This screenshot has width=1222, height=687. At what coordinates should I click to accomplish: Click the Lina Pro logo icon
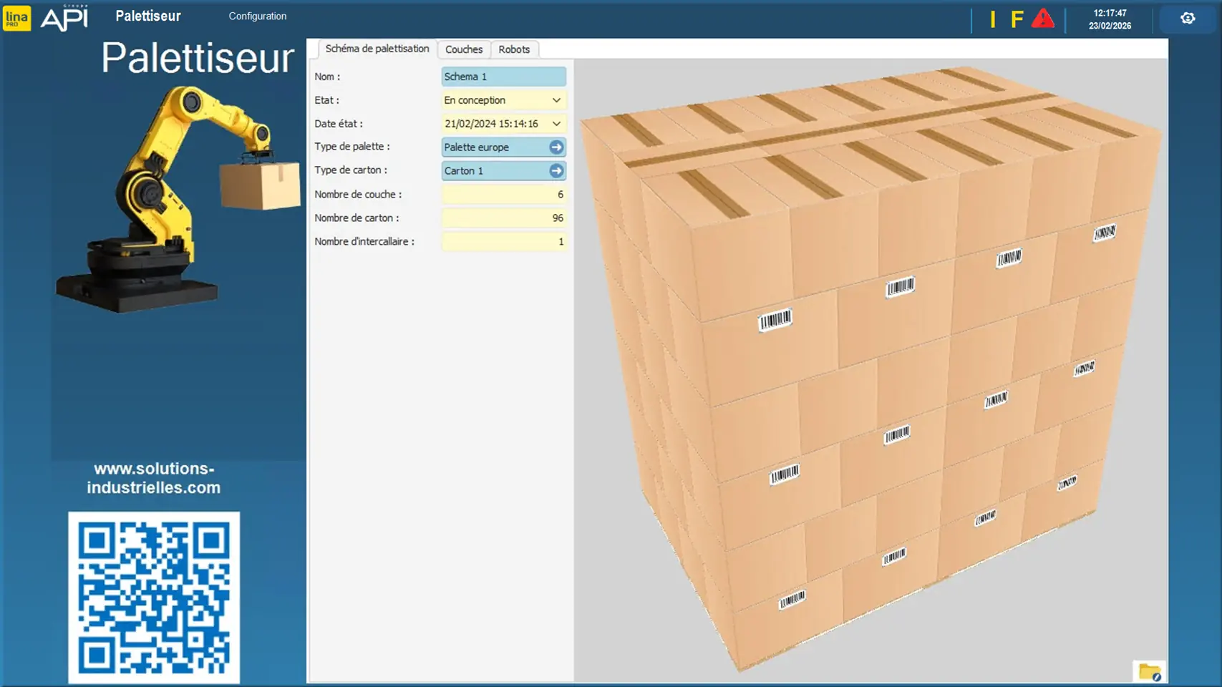click(17, 19)
